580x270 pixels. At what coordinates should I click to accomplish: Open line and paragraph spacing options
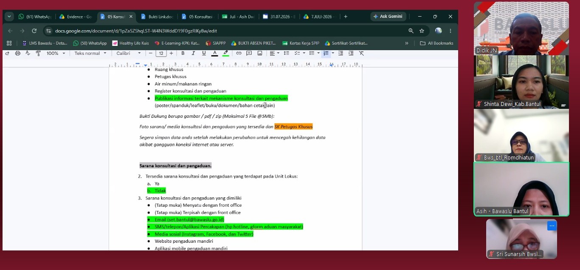tap(286, 53)
